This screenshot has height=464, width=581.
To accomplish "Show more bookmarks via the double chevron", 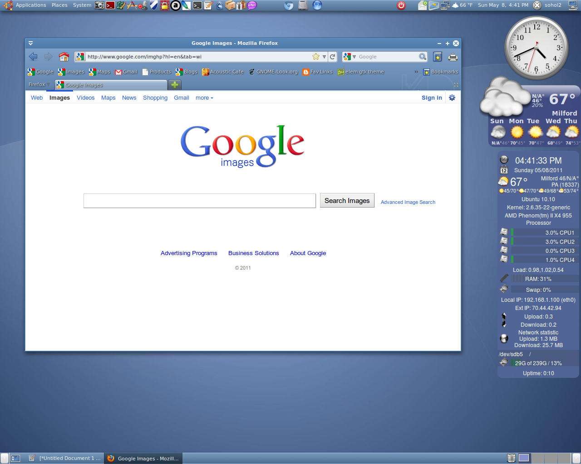I will coord(416,72).
